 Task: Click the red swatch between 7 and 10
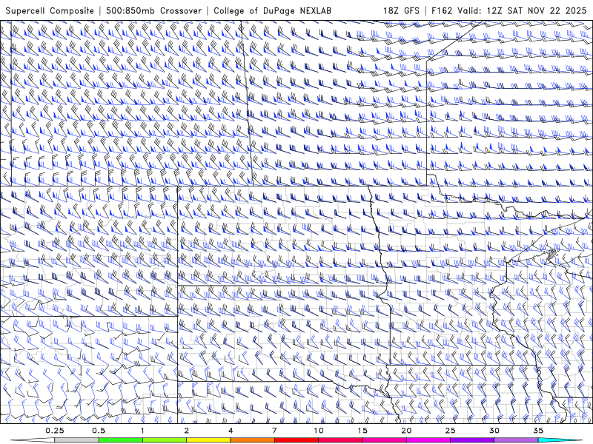point(296,440)
